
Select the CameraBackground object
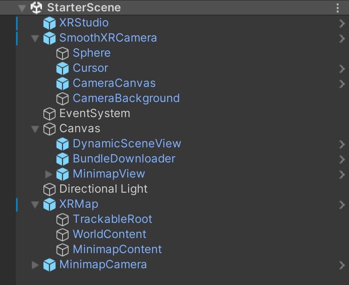(x=126, y=98)
